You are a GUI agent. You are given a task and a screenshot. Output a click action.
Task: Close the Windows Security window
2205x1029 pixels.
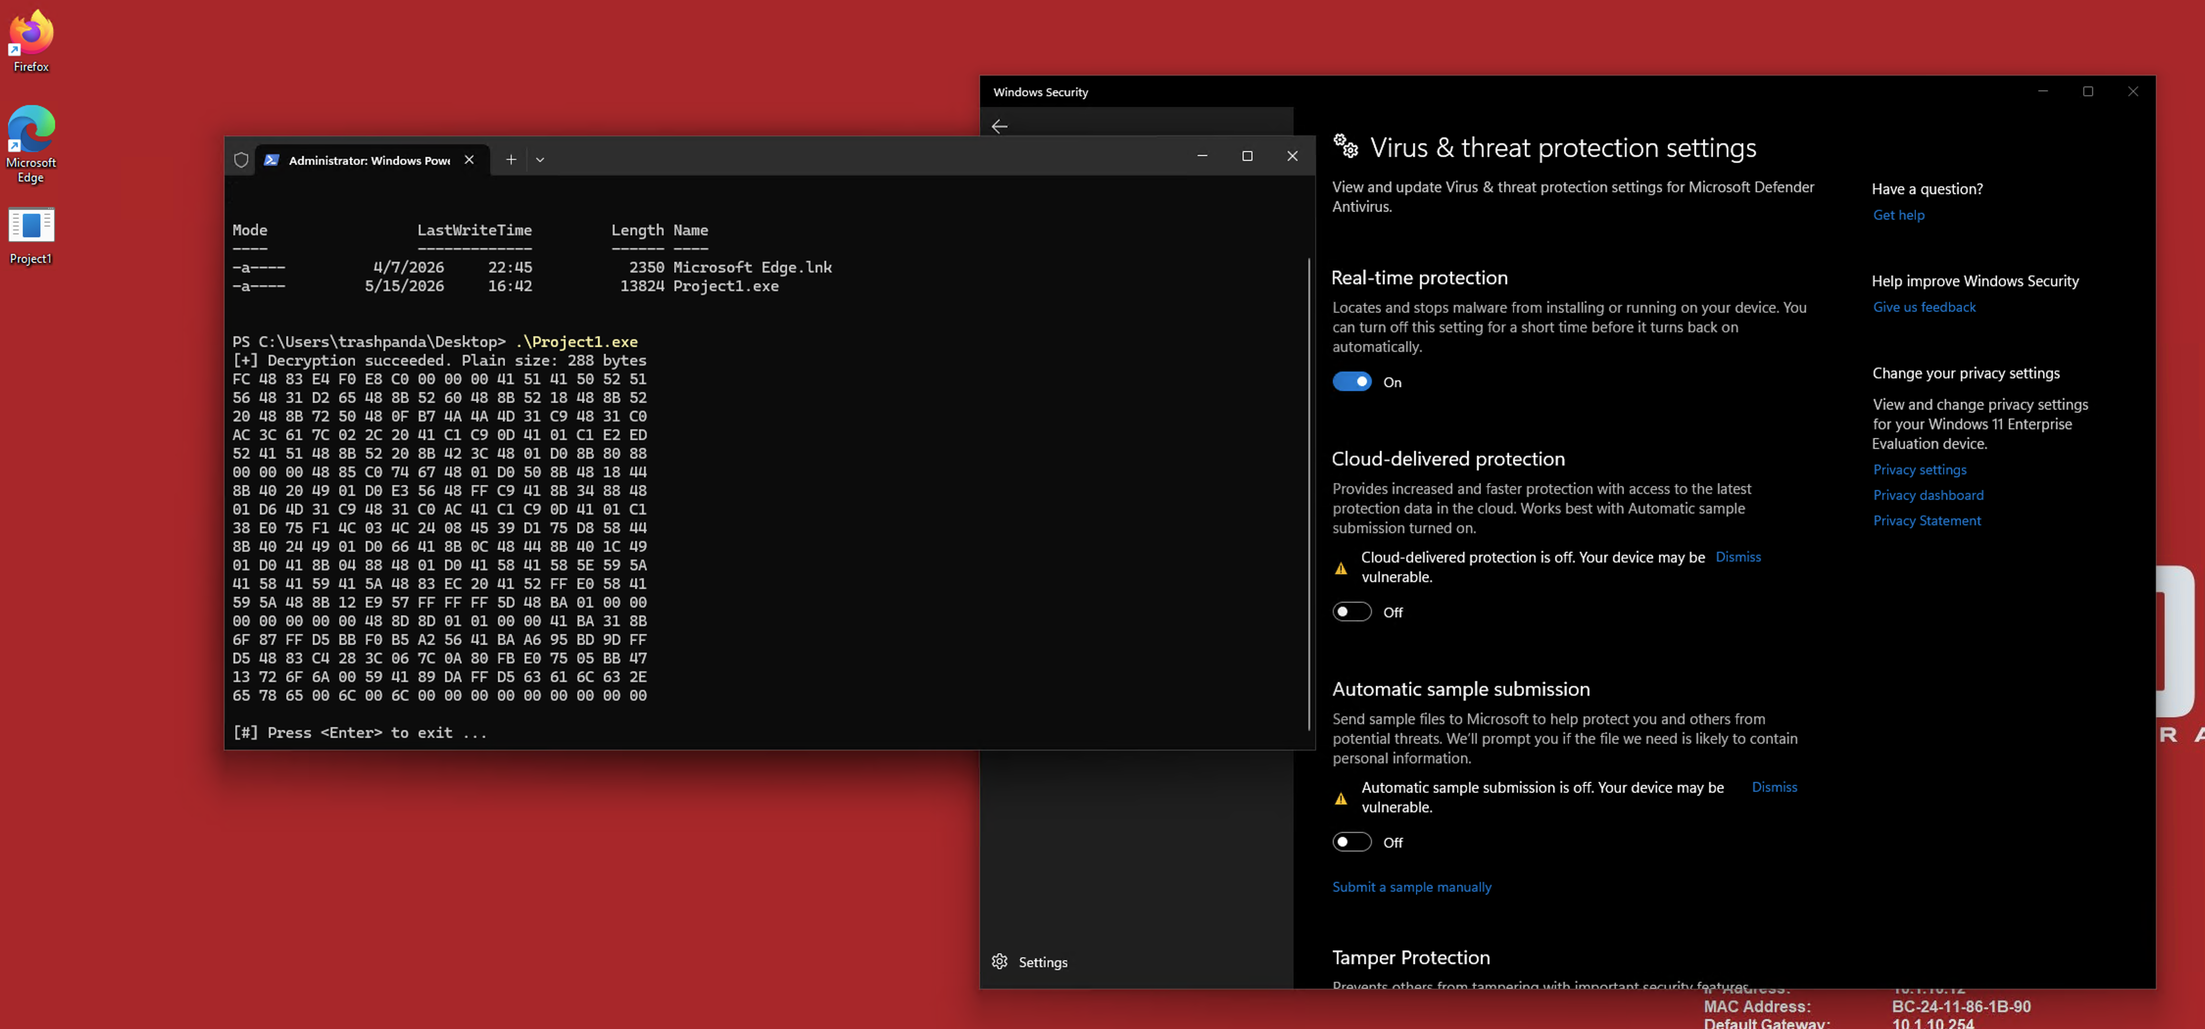[2133, 92]
